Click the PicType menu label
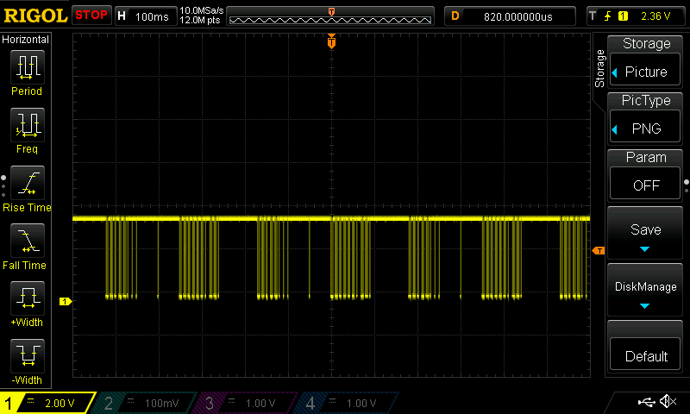The height and width of the screenshot is (414, 690). (646, 101)
